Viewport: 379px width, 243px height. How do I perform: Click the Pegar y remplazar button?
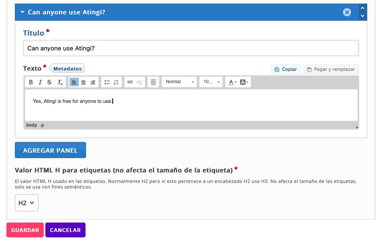pyautogui.click(x=331, y=69)
